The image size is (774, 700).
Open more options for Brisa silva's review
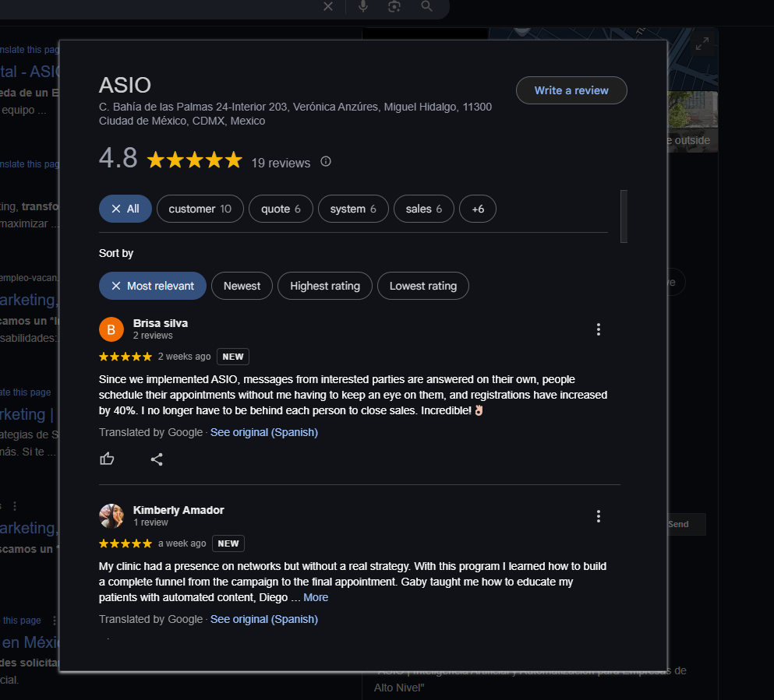click(599, 329)
